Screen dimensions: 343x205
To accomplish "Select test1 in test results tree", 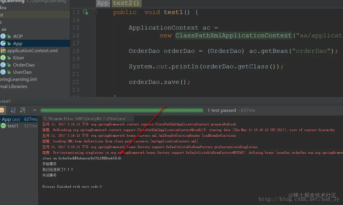I will (x=13, y=126).
